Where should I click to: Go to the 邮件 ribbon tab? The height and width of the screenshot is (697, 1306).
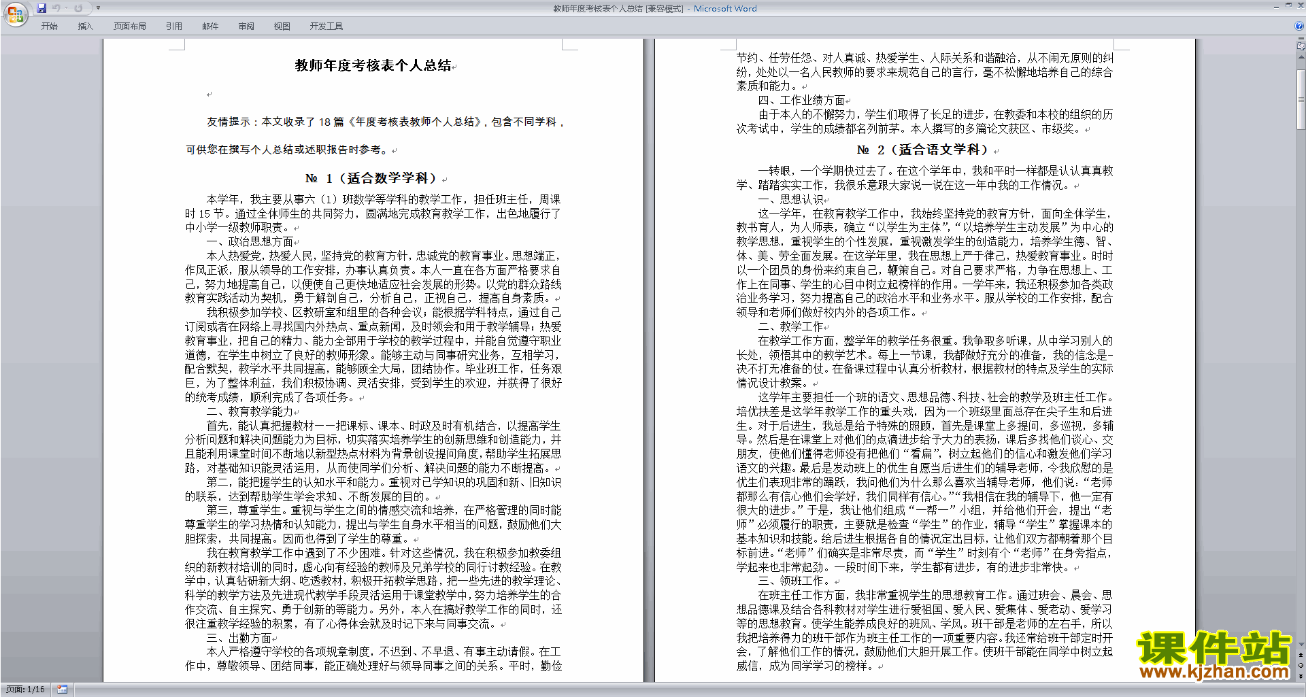(x=210, y=27)
